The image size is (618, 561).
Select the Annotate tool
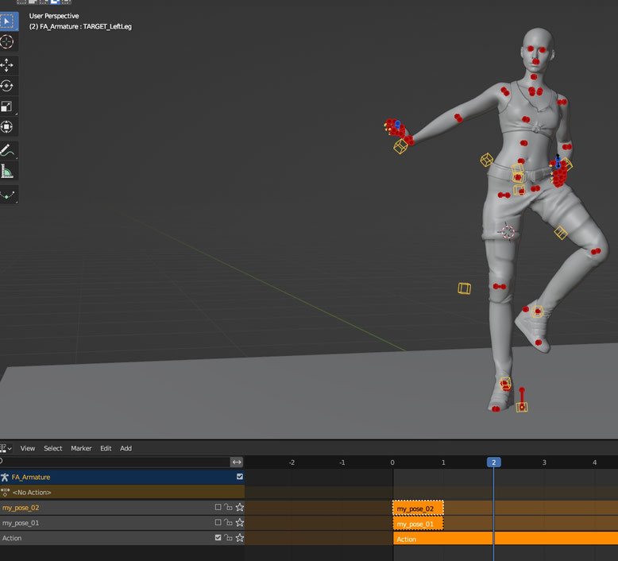(x=7, y=150)
